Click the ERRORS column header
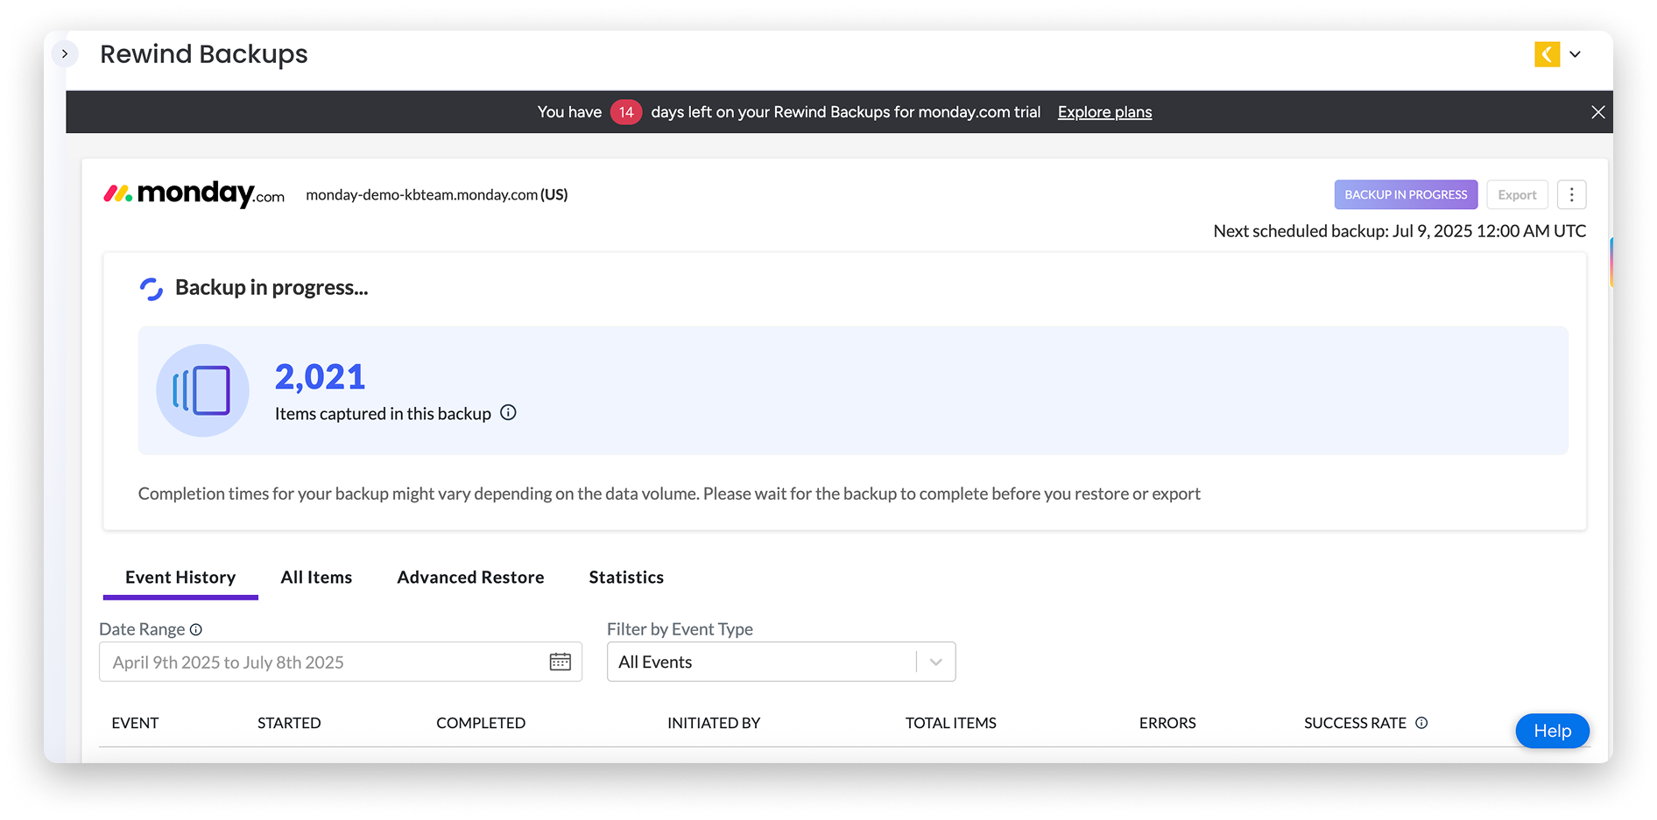Screen dimensions: 1657x820 [1167, 723]
